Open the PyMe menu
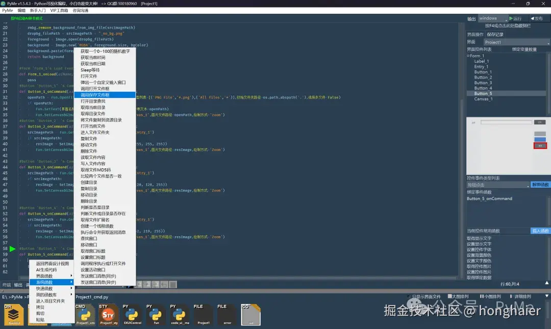 coord(7,11)
